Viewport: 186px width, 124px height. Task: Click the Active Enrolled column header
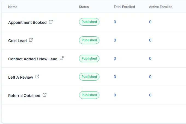(x=161, y=7)
